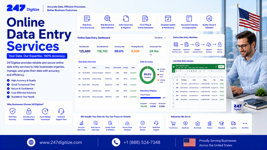
Task: Click the checkmark beside Secure & Confidential
Action: (8, 88)
